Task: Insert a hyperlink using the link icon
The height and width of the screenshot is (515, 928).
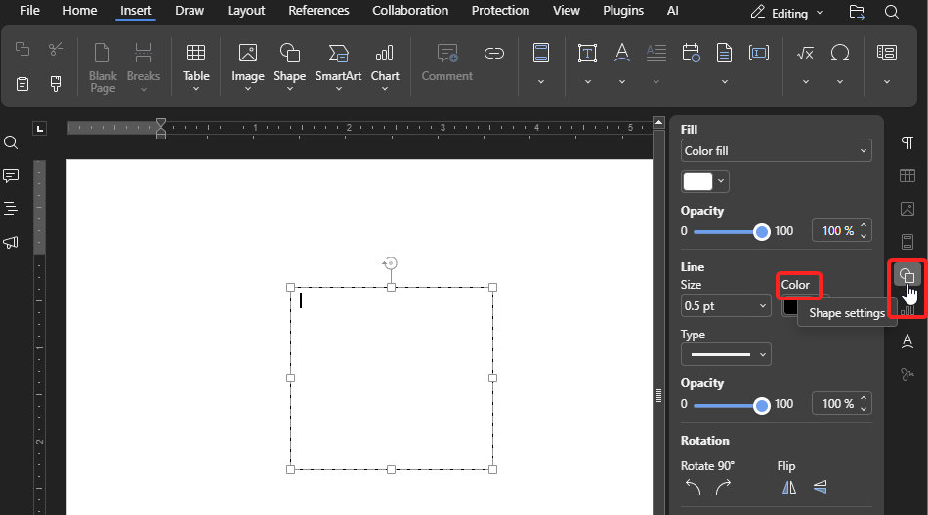Action: coord(494,53)
